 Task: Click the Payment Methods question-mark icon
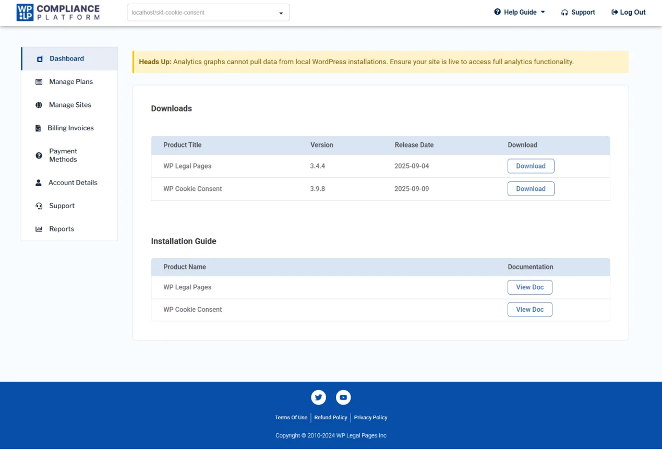pos(39,155)
